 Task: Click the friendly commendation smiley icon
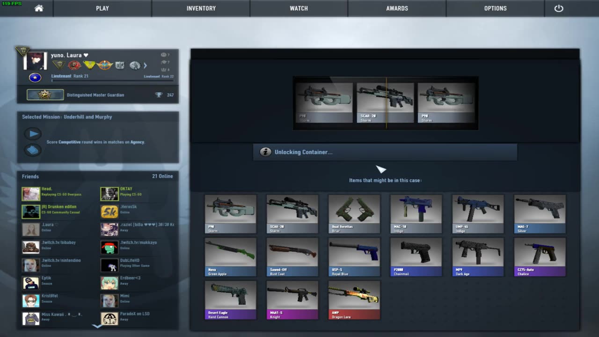163,55
